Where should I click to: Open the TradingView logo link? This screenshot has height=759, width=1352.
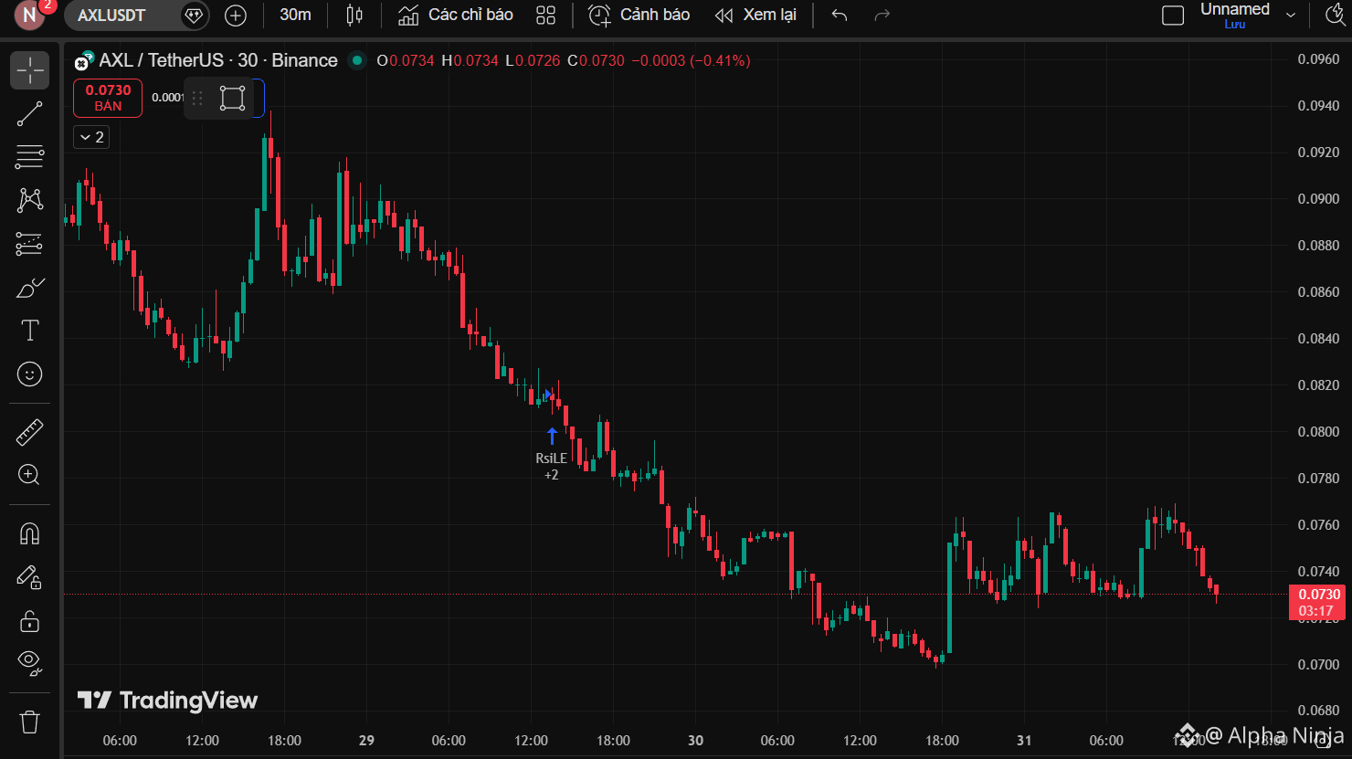coord(168,701)
